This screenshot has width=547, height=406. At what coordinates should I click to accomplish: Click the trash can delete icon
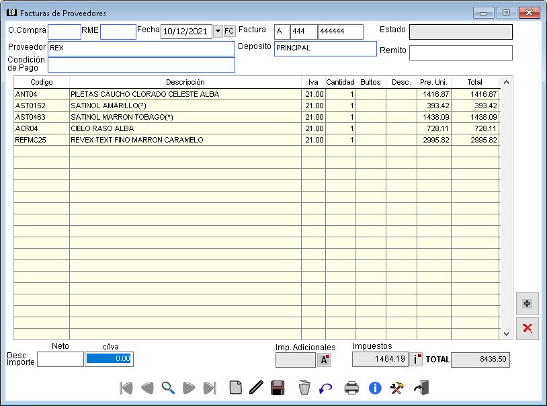[304, 388]
